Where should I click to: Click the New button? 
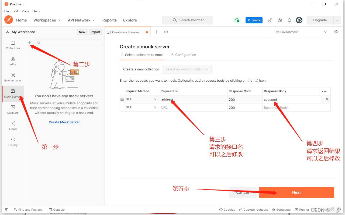[x=82, y=32]
